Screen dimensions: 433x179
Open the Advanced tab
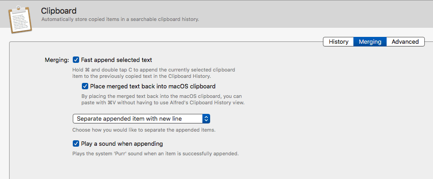(405, 42)
